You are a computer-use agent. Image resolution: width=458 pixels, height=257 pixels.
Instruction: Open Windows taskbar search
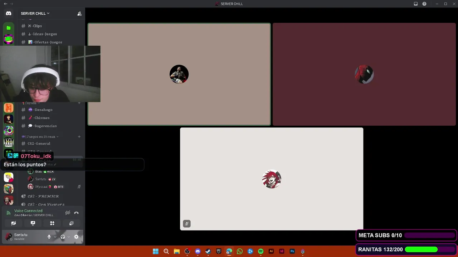[x=166, y=251]
